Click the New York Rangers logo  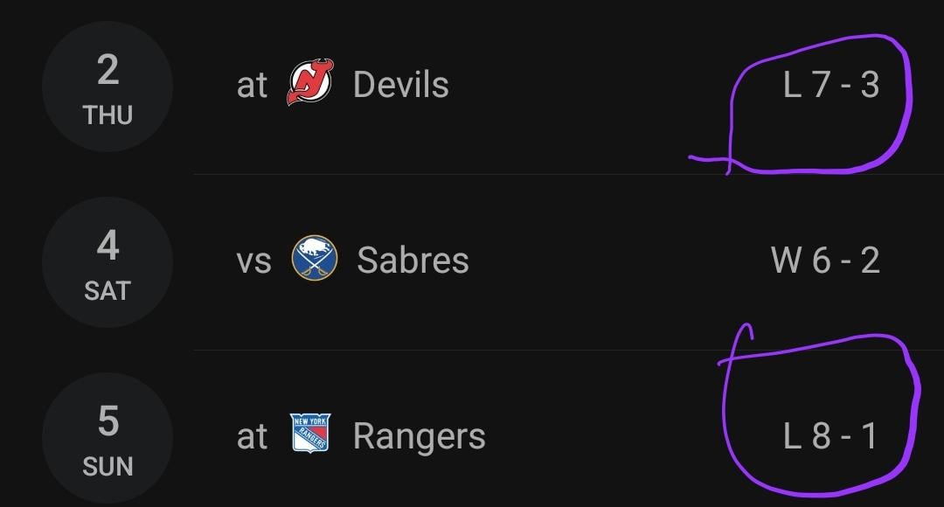tap(310, 434)
